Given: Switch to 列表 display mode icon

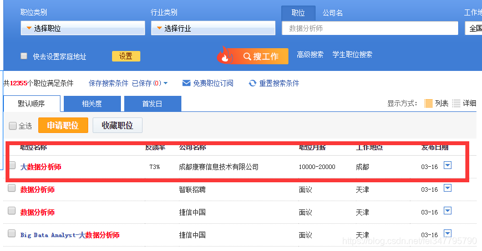Looking at the screenshot, I should click(428, 103).
